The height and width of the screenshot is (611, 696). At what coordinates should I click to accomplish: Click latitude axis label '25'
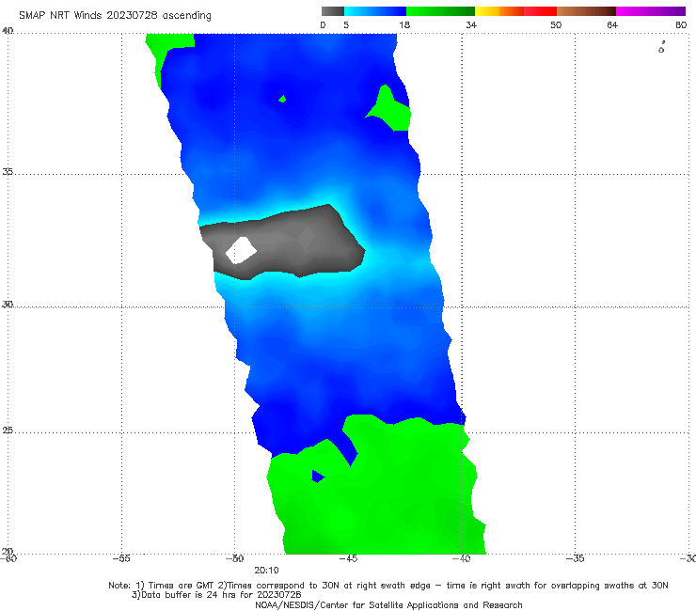tap(8, 431)
